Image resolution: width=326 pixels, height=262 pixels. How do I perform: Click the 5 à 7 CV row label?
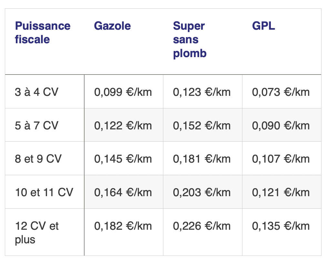36,126
